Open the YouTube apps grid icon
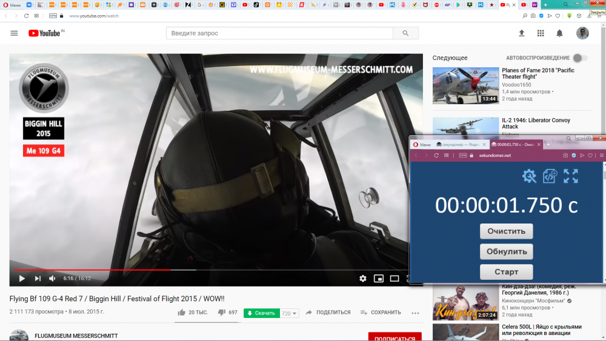Viewport: 606px width, 341px height. tap(541, 33)
